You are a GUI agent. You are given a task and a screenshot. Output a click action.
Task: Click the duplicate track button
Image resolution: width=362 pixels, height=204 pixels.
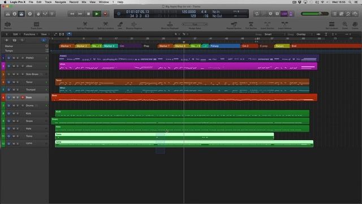[14, 40]
